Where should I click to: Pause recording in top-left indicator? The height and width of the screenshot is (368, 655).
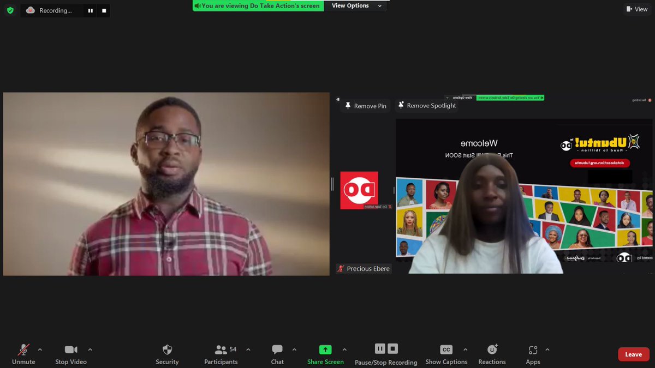click(91, 10)
